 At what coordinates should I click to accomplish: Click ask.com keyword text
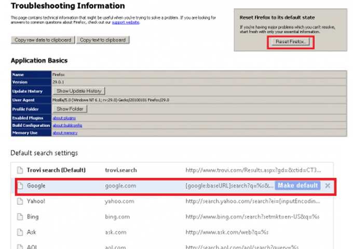pos(115,232)
